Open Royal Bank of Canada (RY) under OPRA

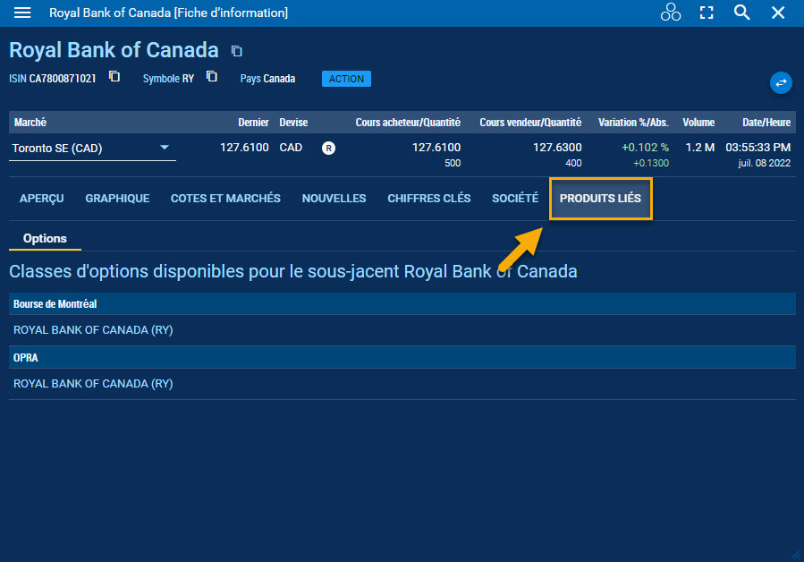point(93,384)
